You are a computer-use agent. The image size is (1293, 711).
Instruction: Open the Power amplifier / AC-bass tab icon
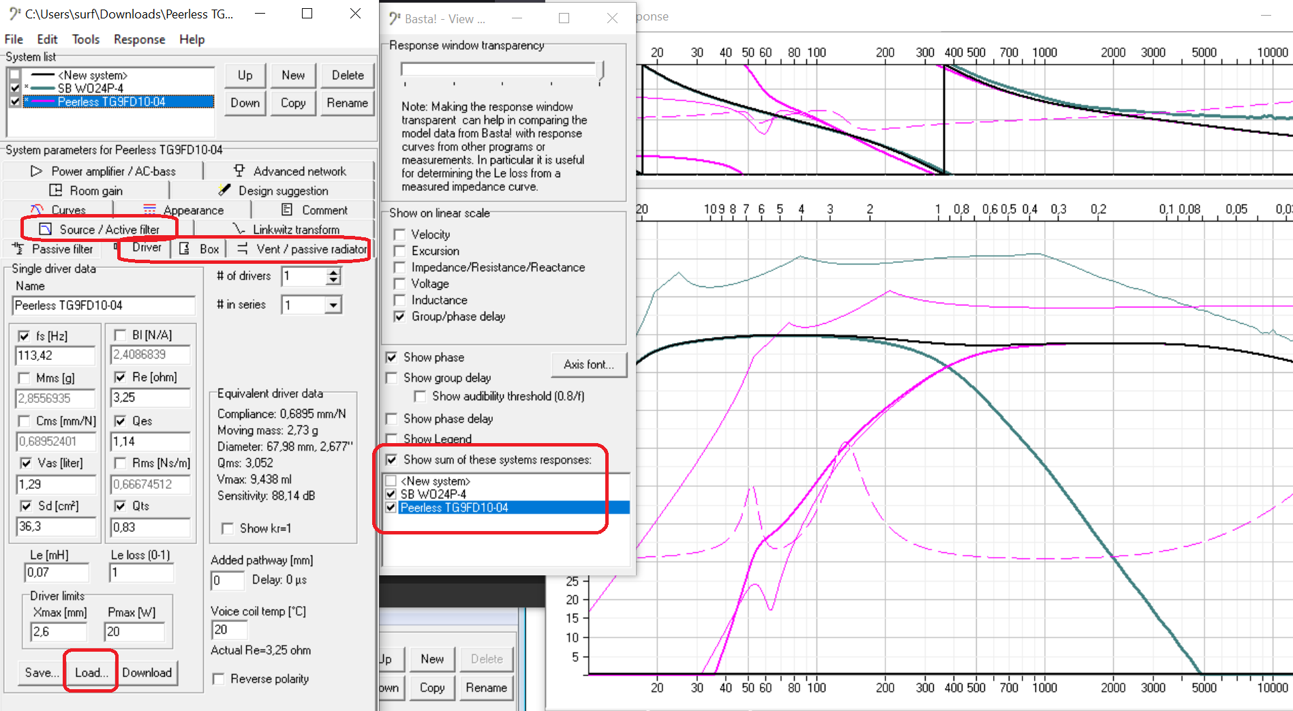(37, 171)
